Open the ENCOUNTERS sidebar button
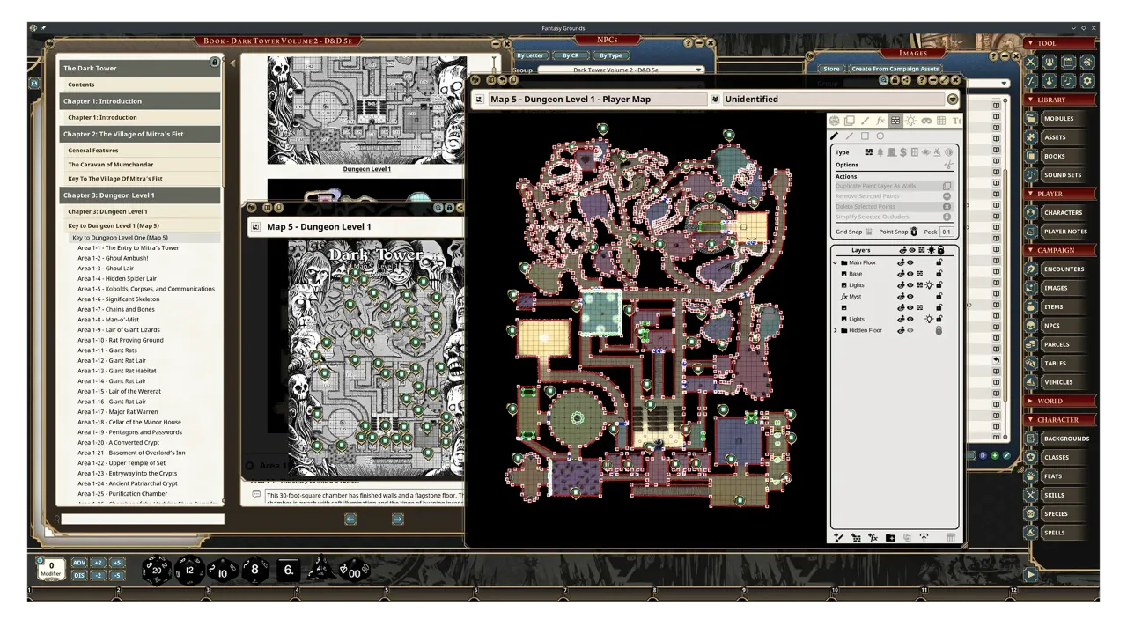 1063,269
